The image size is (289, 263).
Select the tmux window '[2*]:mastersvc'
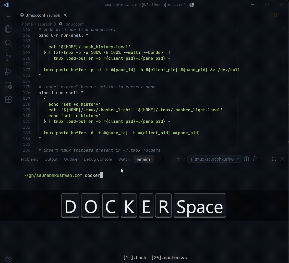169,257
